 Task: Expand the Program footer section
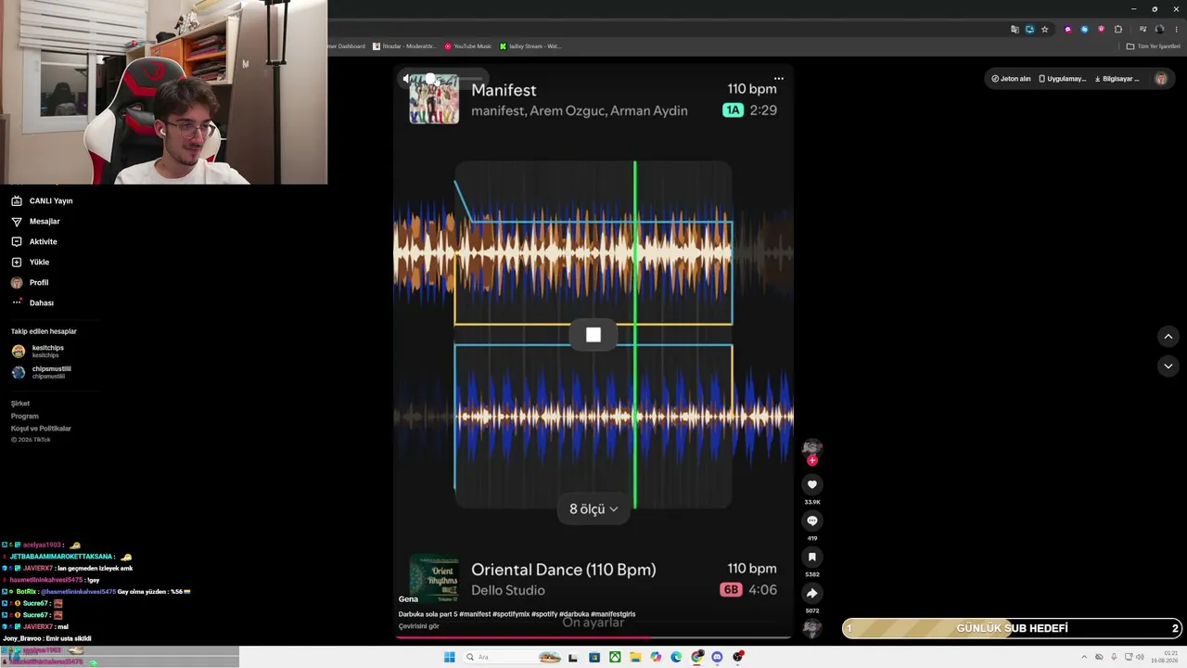(25, 416)
